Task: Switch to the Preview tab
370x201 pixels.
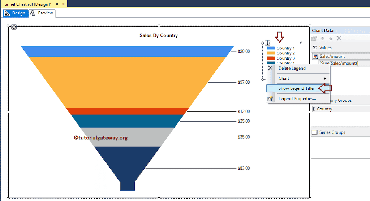Action: click(42, 13)
